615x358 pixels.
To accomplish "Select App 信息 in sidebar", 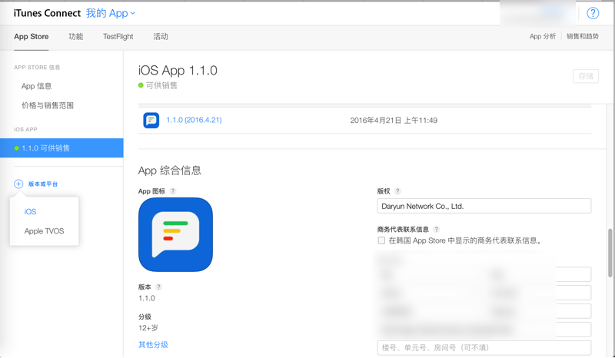I will [36, 86].
